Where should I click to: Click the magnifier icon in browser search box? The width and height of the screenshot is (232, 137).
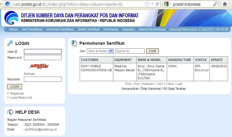click(215, 4)
